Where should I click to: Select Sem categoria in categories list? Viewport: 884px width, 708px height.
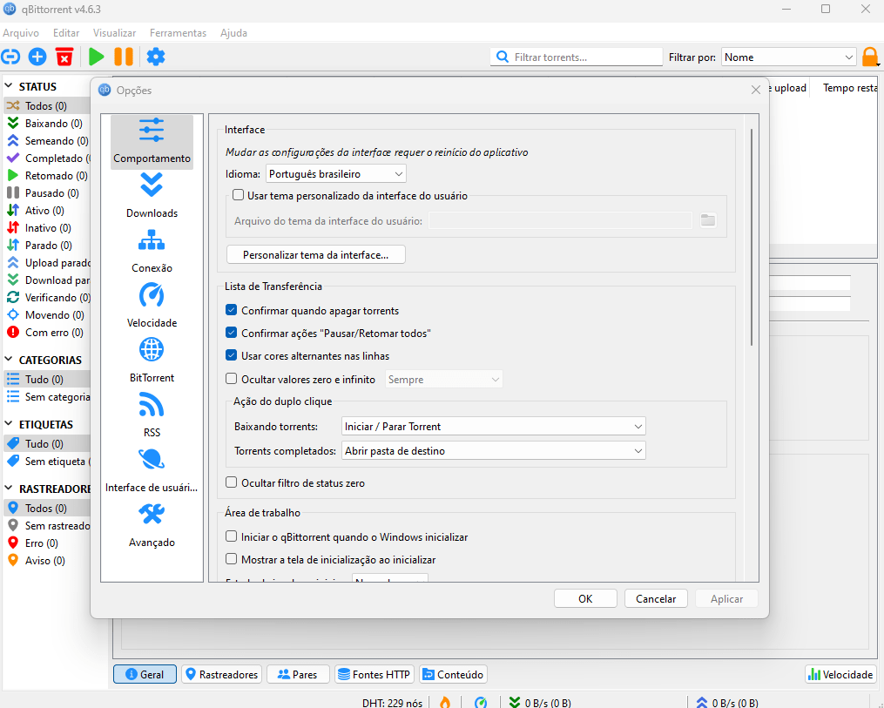(x=47, y=397)
